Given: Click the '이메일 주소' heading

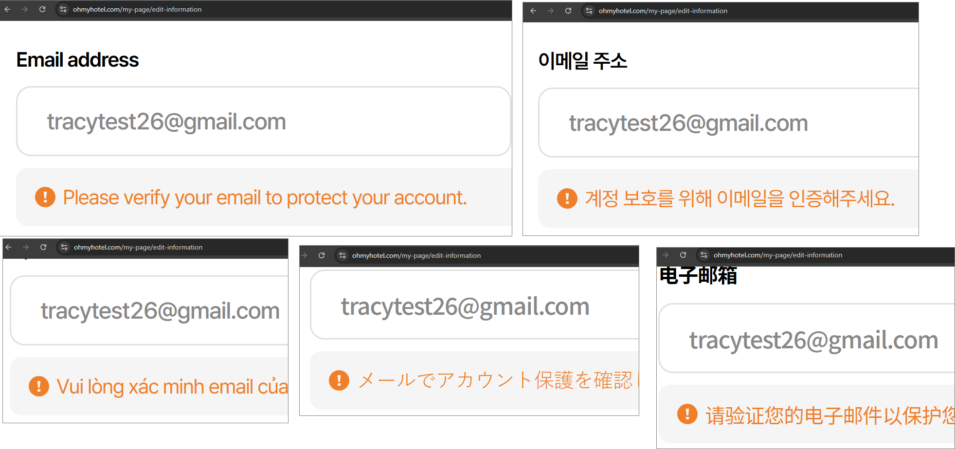Looking at the screenshot, I should [x=583, y=61].
